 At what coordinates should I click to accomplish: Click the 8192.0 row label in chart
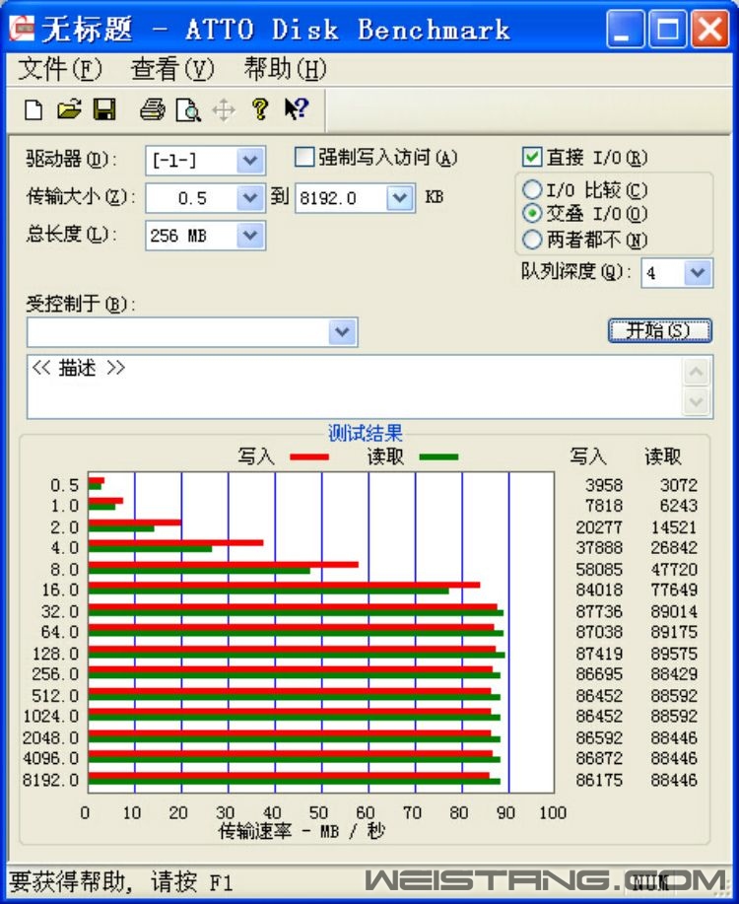point(50,780)
